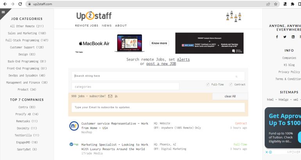
Task: Click the clear All button
Action: (x=230, y=96)
